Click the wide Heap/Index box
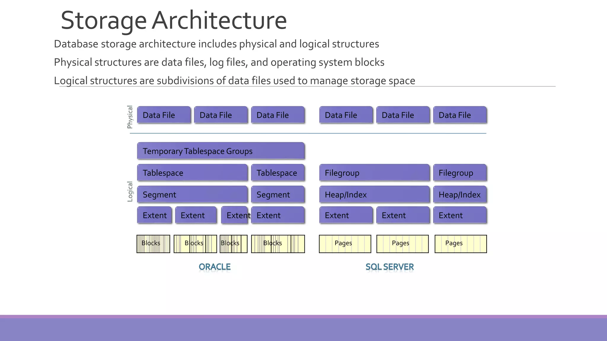Viewport: 607px width, 341px height. [374, 194]
